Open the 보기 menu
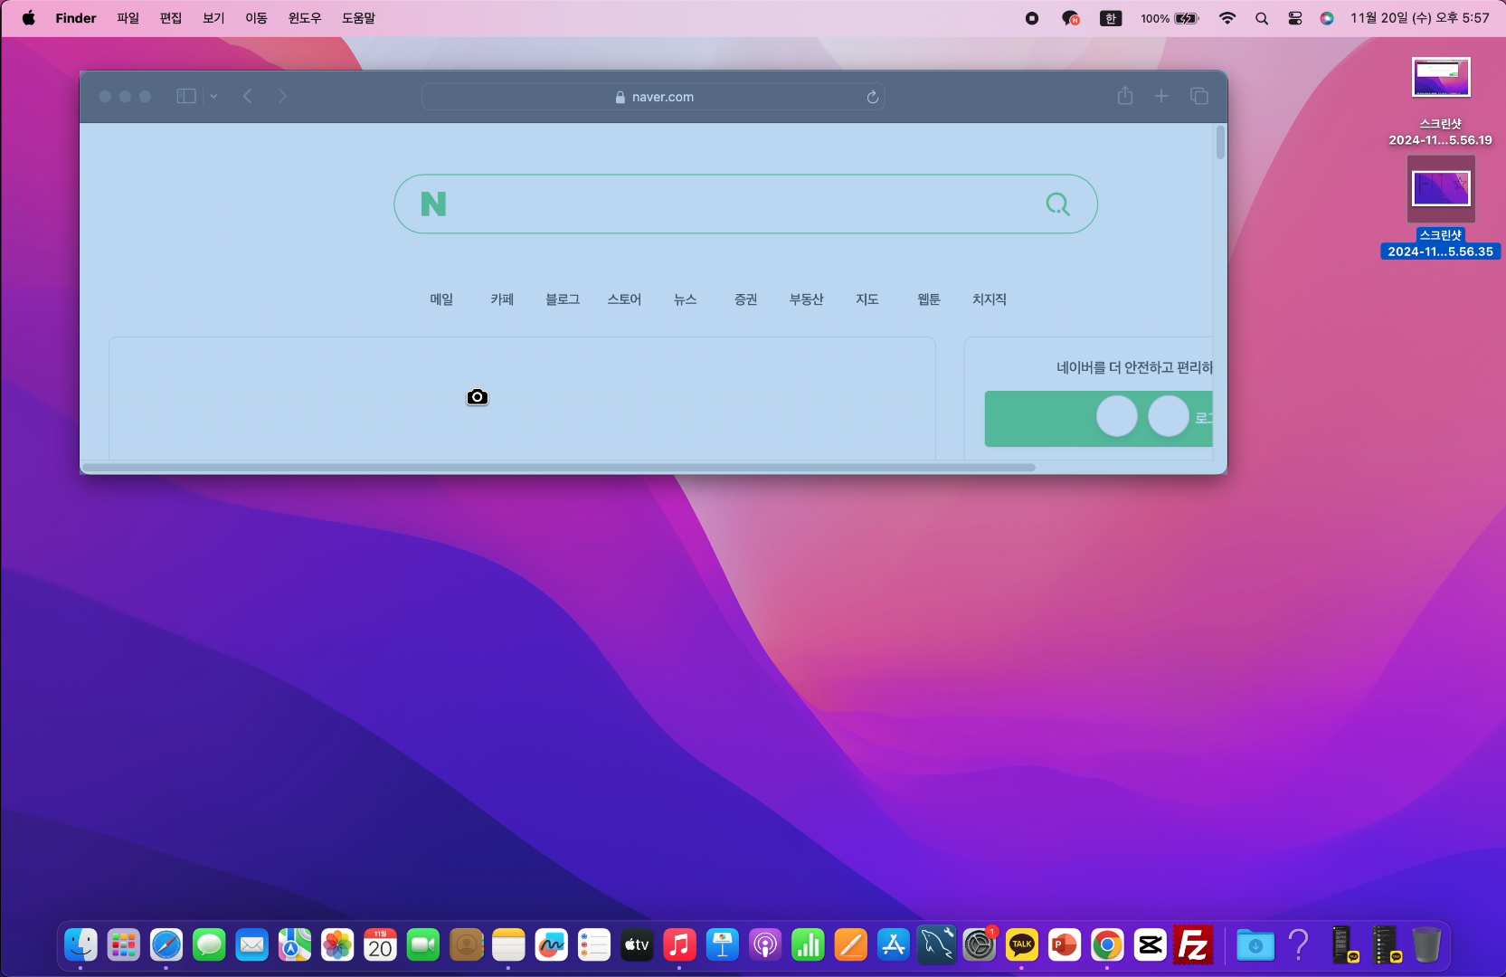 (x=213, y=18)
